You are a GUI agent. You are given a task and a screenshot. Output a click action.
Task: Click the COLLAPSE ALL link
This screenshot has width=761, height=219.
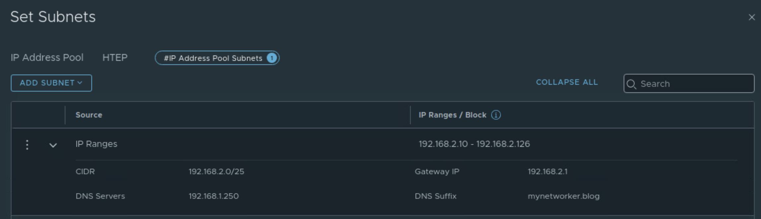[x=567, y=82]
